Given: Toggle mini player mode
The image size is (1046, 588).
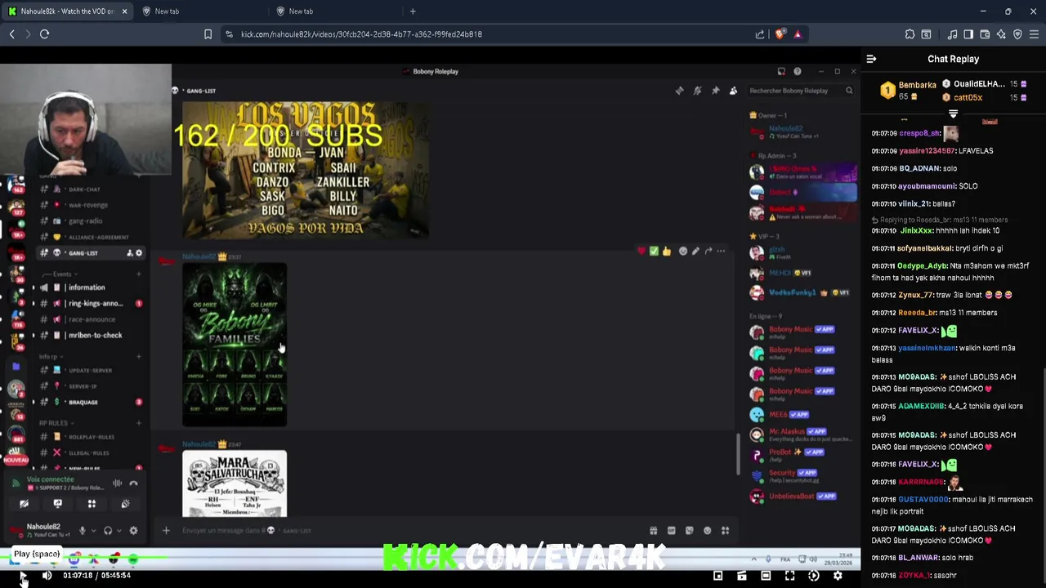Looking at the screenshot, I should (x=717, y=576).
